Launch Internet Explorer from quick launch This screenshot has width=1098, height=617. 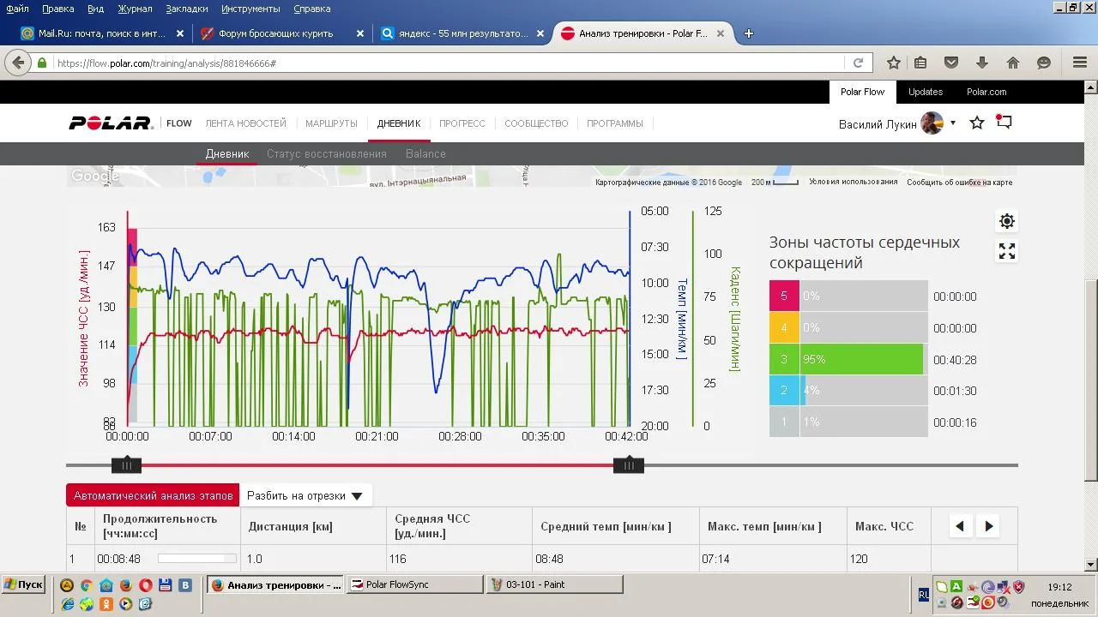pos(67,604)
